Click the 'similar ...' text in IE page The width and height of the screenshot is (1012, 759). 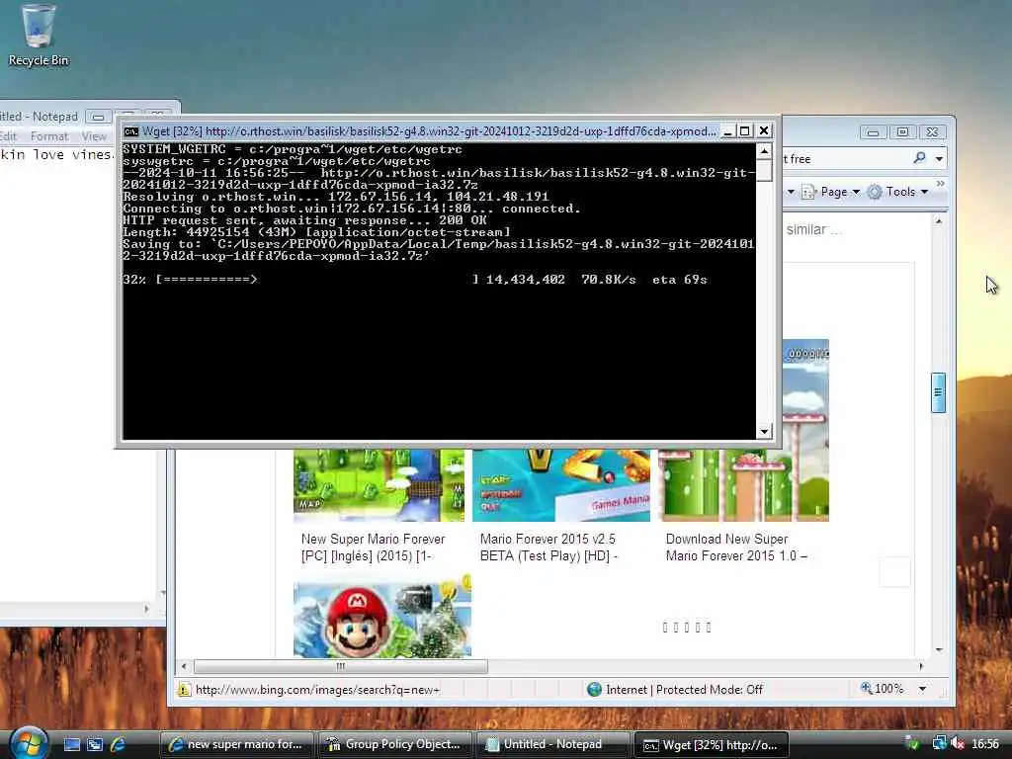click(813, 229)
